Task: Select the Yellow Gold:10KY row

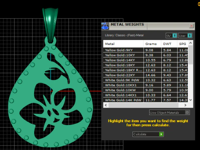Action: tap(145, 55)
